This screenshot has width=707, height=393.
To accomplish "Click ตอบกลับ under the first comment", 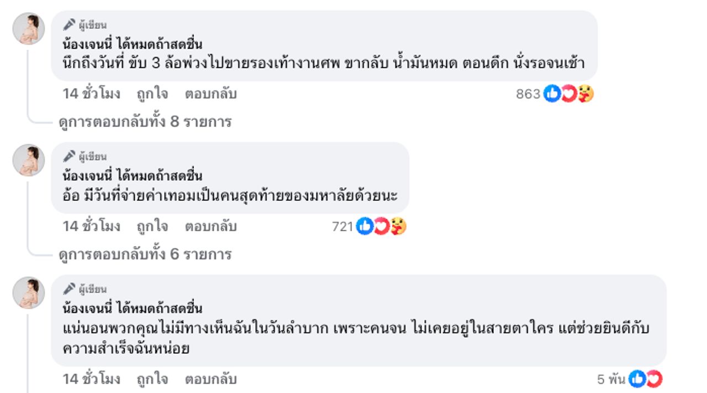I will click(210, 94).
